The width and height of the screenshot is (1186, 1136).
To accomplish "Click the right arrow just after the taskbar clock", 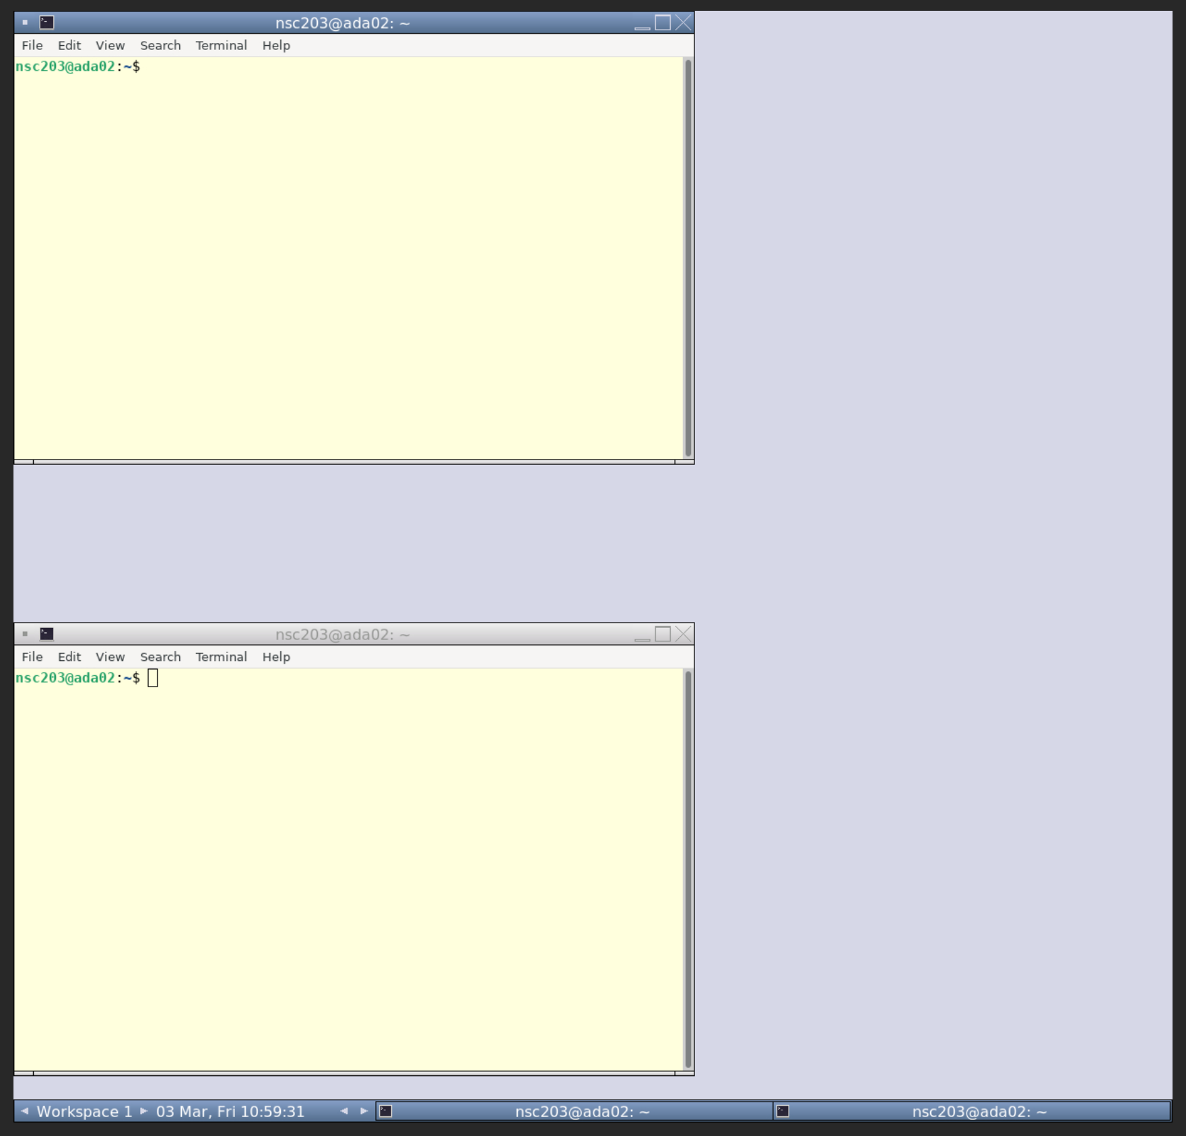I will (364, 1111).
